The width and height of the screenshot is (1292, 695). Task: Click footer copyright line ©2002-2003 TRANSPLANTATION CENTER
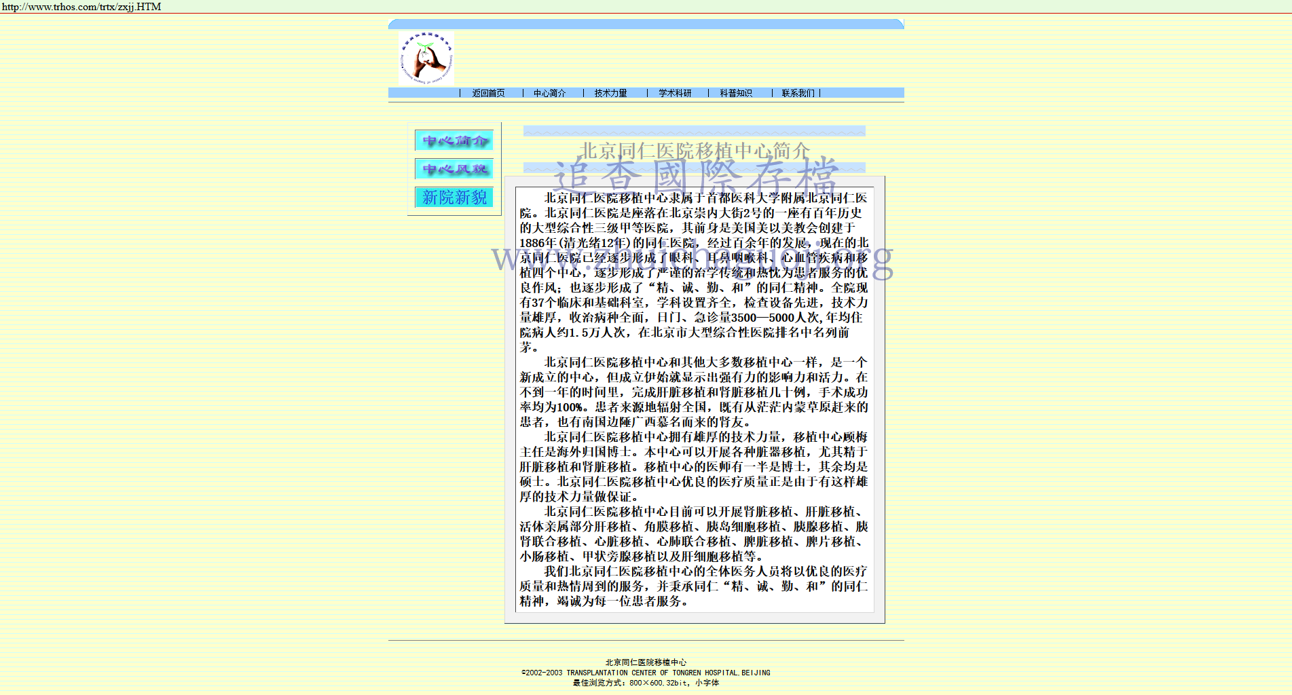646,673
